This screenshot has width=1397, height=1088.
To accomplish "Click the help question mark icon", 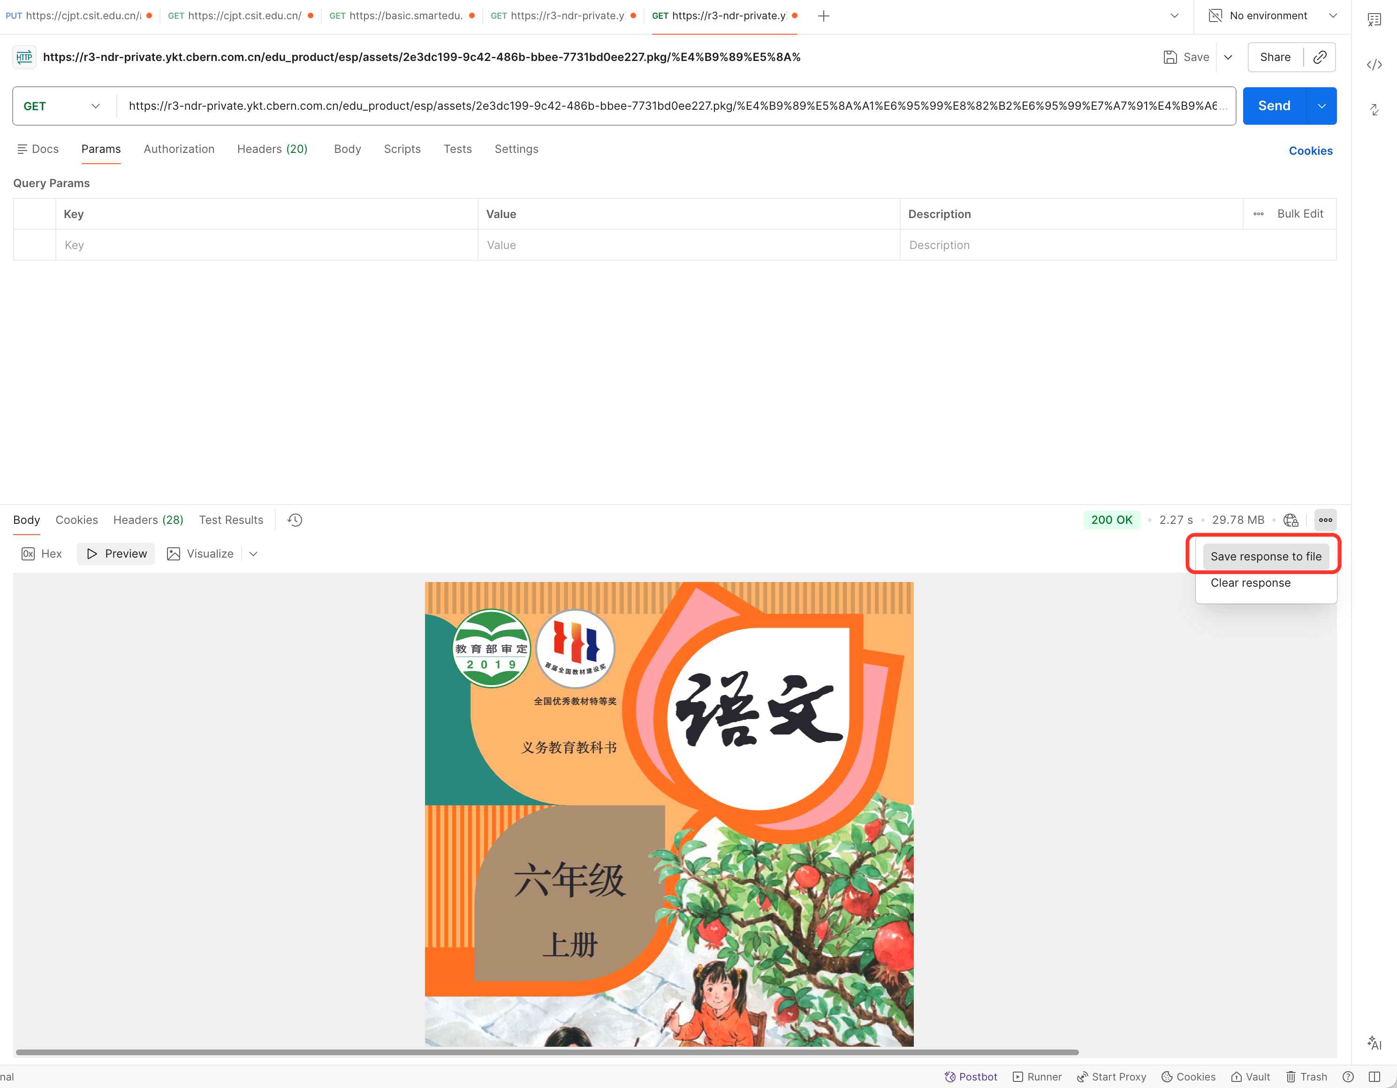I will pos(1348,1077).
